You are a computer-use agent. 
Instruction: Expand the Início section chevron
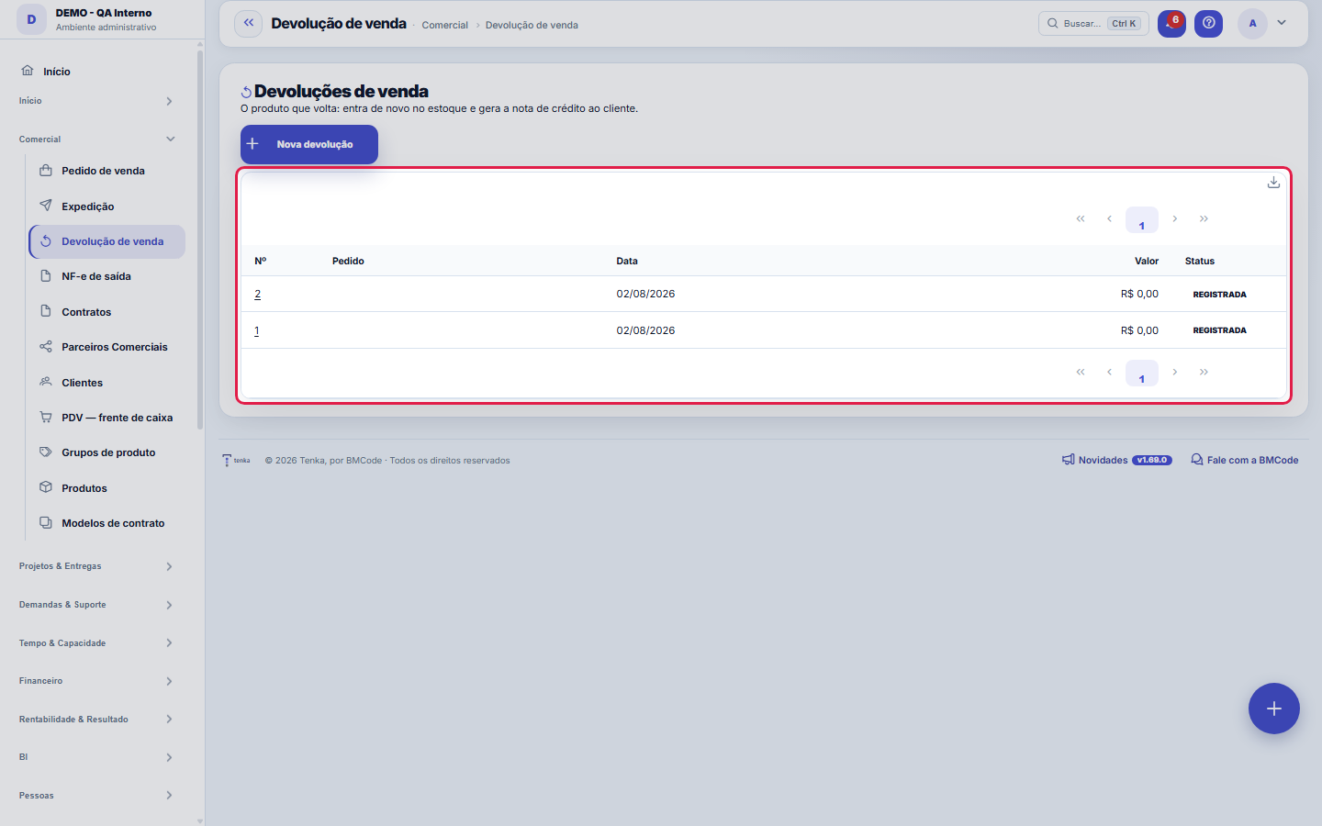(x=169, y=101)
